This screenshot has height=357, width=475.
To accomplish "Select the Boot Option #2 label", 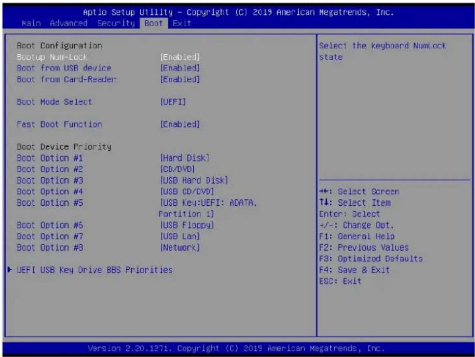I will pyautogui.click(x=50, y=169).
